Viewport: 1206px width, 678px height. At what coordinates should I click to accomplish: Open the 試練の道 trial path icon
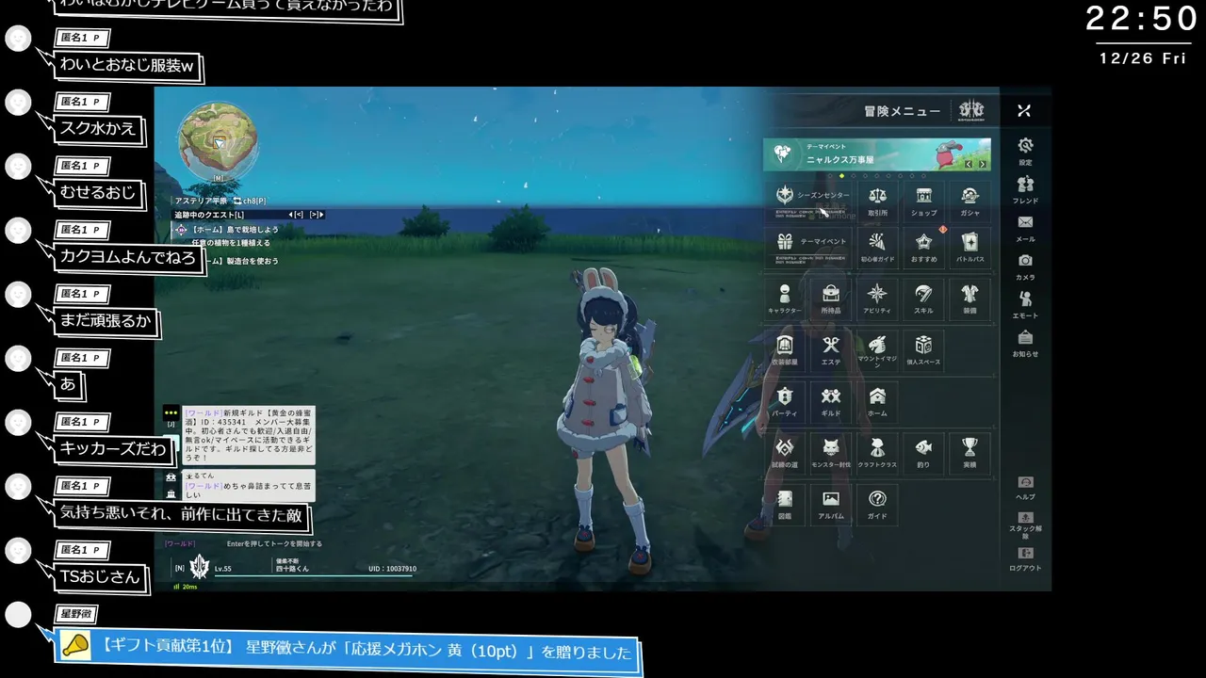(784, 453)
